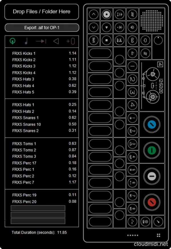Select the FRXS Kicks 1 sample
This screenshot has height=249, width=171.
[x=24, y=53]
